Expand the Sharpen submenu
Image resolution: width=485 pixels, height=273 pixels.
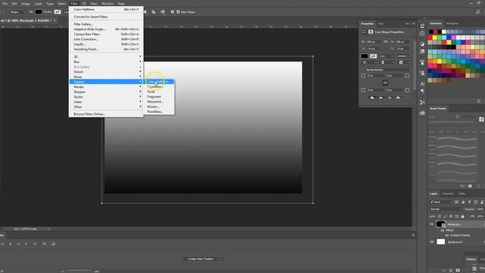pos(105,92)
